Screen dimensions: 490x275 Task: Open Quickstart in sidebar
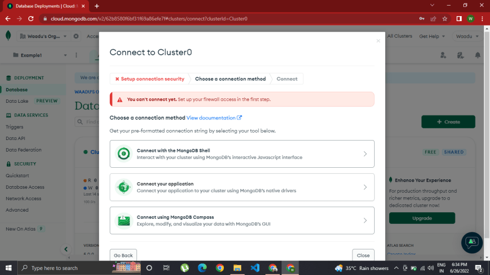(x=17, y=176)
